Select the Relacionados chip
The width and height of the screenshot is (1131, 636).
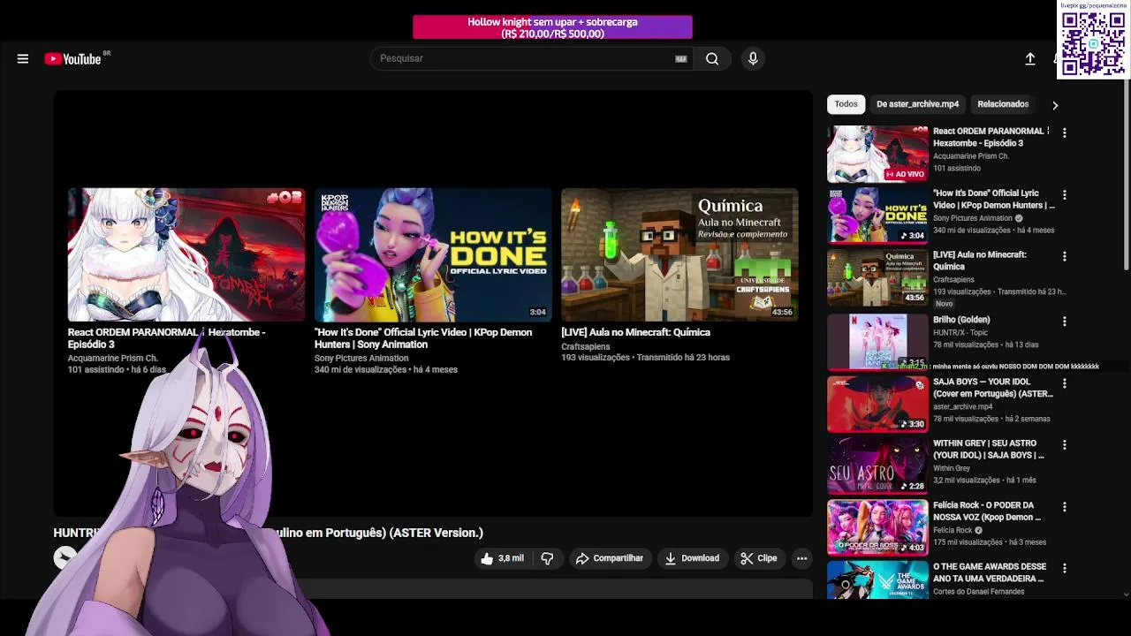tap(1003, 104)
